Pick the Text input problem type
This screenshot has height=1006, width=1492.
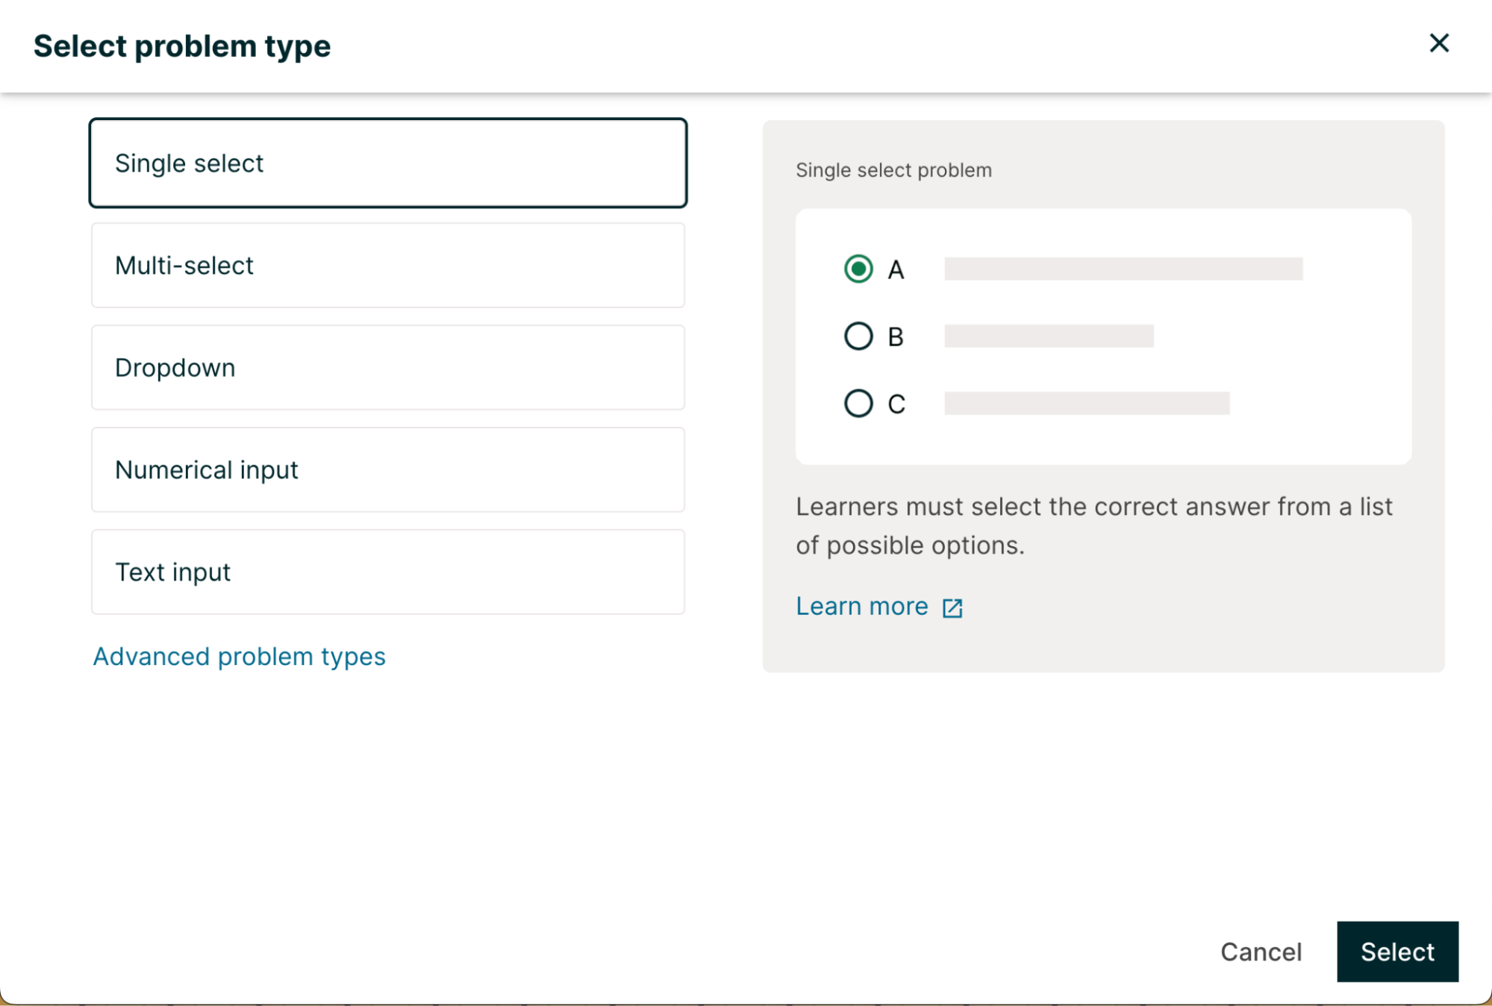[387, 572]
